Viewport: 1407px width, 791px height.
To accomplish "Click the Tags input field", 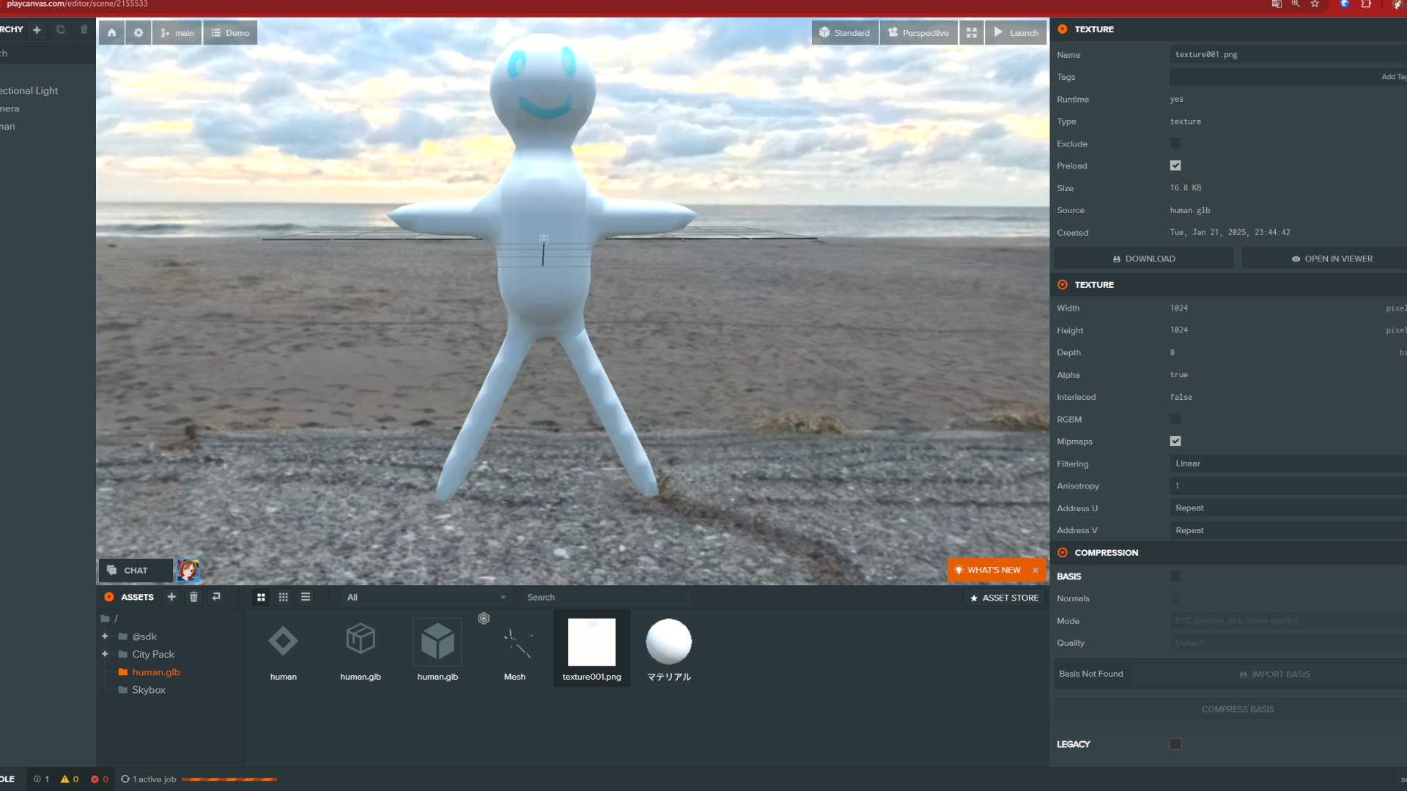I will tap(1288, 77).
